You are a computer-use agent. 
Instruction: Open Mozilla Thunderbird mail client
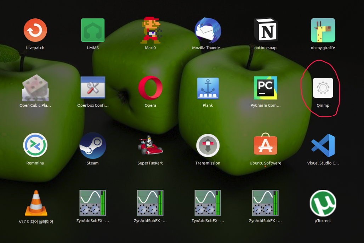click(208, 30)
